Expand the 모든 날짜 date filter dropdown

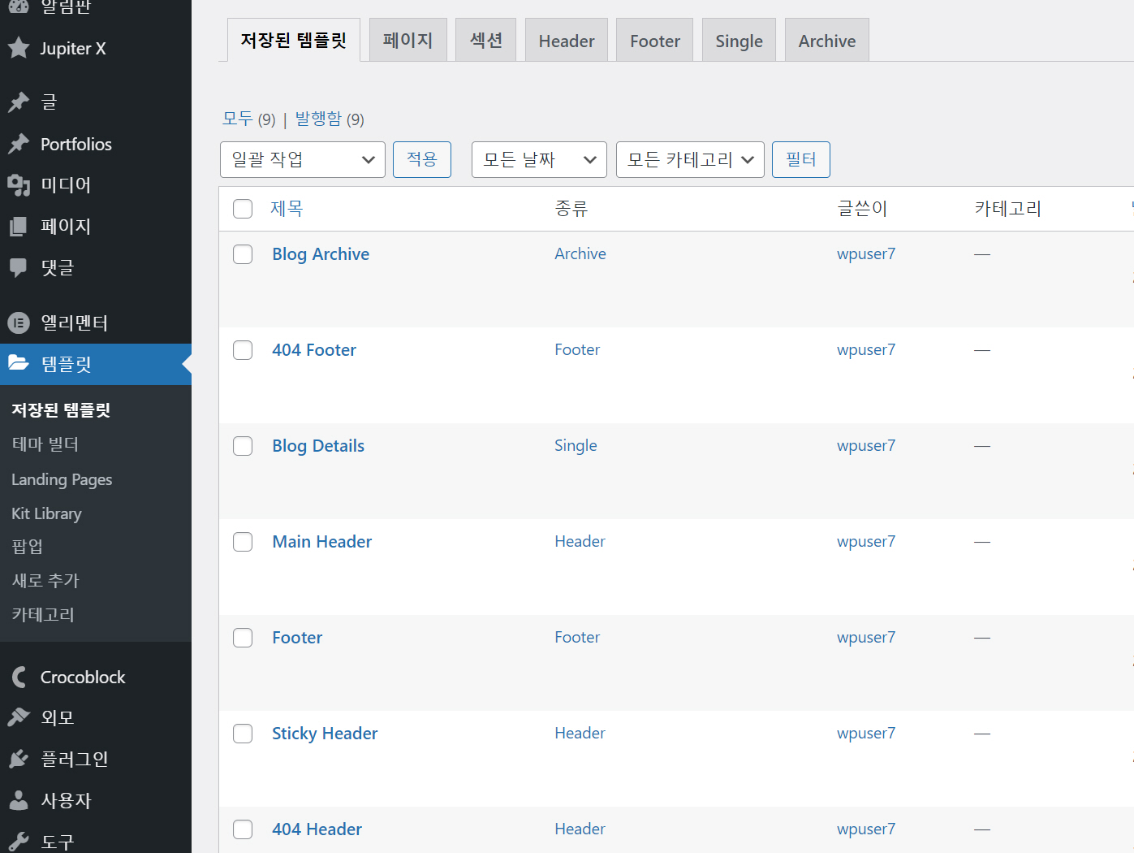coord(538,159)
